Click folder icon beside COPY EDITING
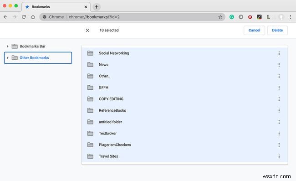Screen dimensions: 296x181 point(90,99)
